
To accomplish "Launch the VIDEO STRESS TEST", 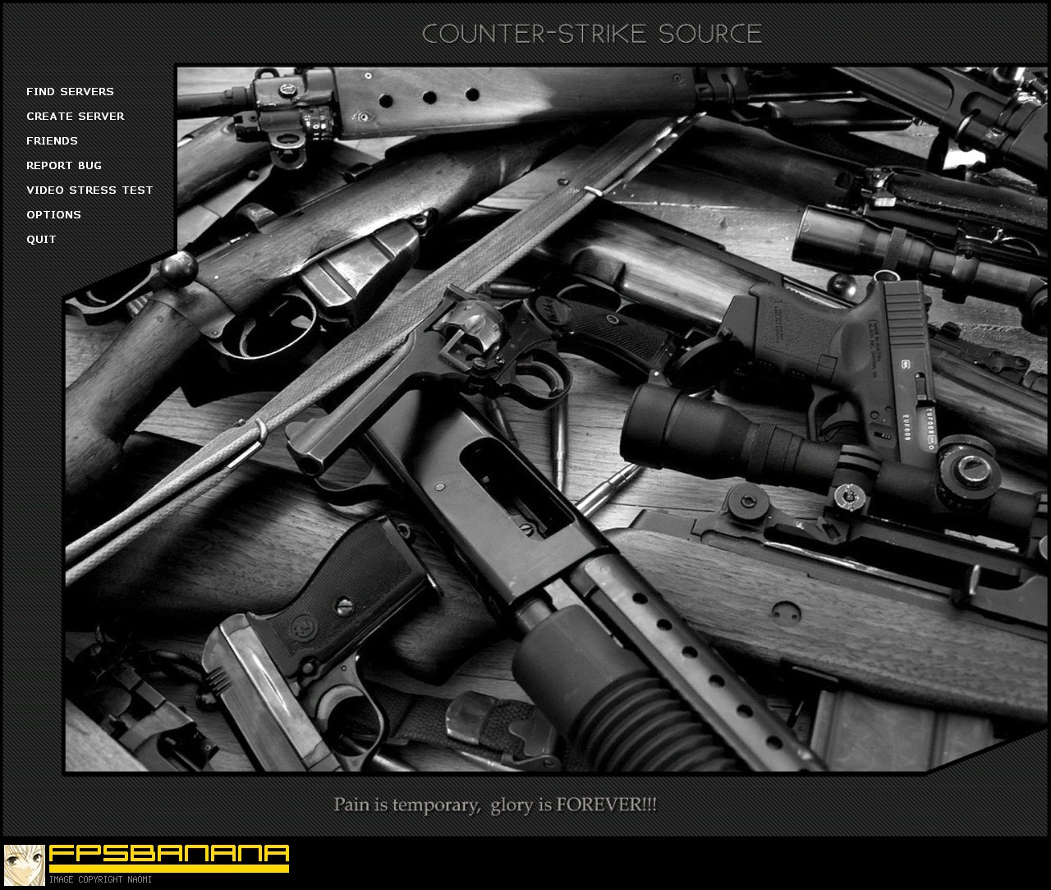I will click(x=90, y=190).
